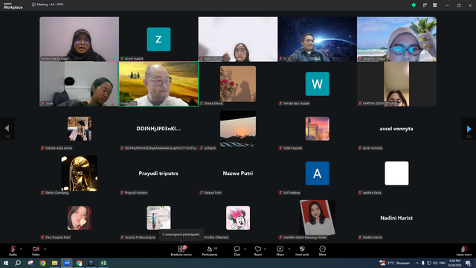Click the DDINHjJP03nKl... participant name
The width and height of the screenshot is (476, 268).
click(158, 129)
